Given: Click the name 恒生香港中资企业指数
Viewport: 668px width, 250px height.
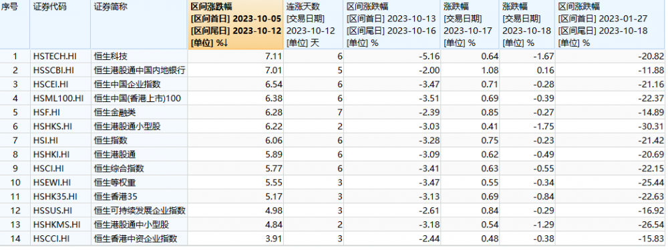Looking at the screenshot, I should 136,239.
